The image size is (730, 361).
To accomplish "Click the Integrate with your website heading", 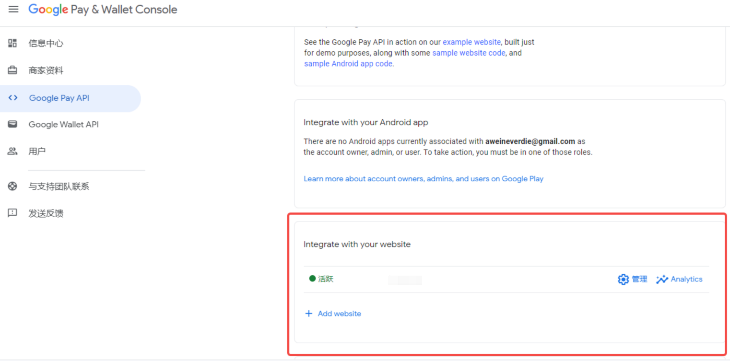I will [x=357, y=245].
